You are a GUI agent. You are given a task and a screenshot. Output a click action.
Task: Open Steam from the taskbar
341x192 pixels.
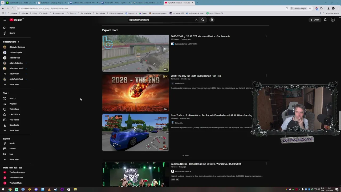55,189
